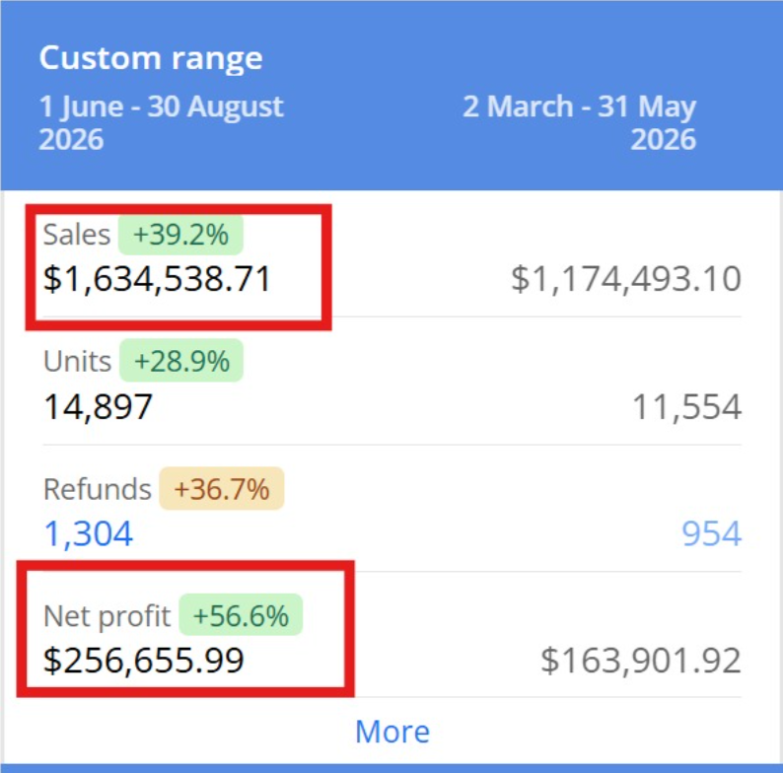This screenshot has height=773, width=783.
Task: Open the 1 June - 30 August 2026 date range
Action: [x=162, y=122]
